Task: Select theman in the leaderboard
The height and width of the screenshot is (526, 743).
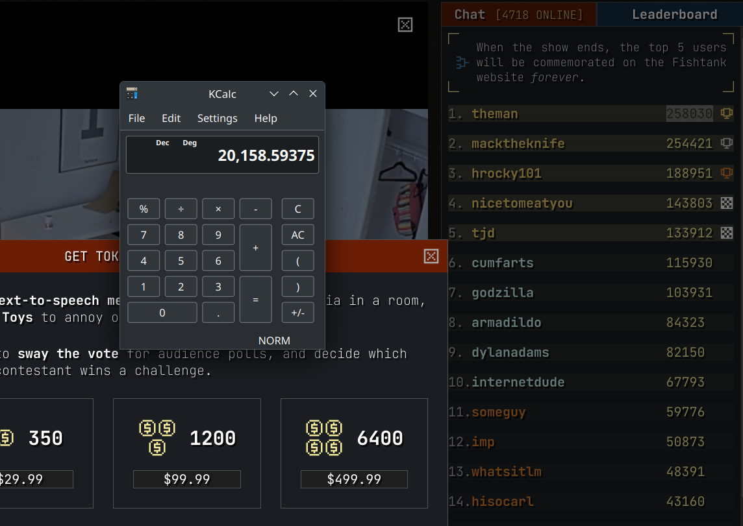Action: [591, 114]
